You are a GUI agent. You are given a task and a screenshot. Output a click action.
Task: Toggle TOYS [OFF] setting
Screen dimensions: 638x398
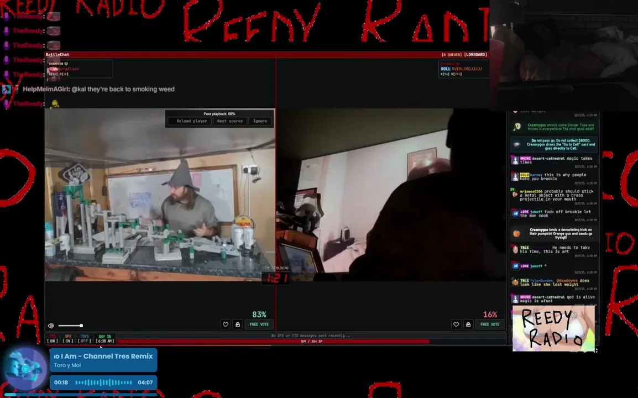coord(84,339)
